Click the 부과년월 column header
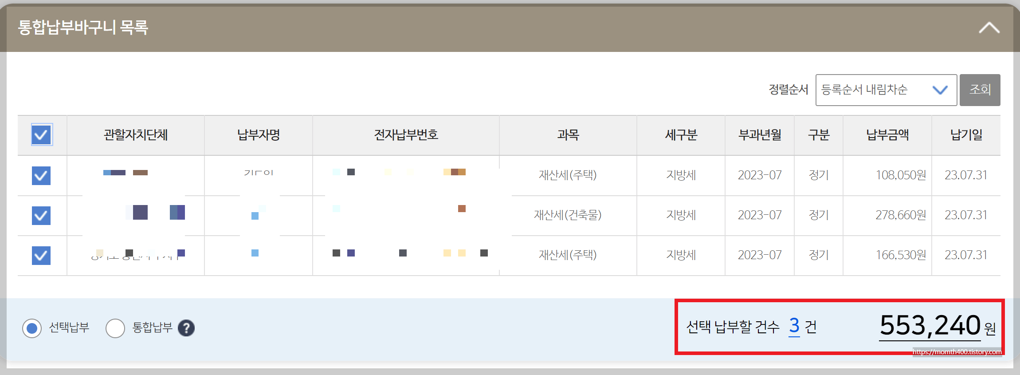Viewport: 1020px width, 375px height. tap(760, 135)
